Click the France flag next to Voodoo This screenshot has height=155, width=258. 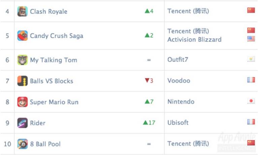coord(251,80)
